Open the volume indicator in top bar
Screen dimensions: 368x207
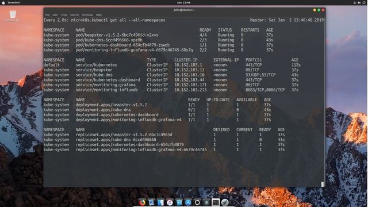(359, 2)
